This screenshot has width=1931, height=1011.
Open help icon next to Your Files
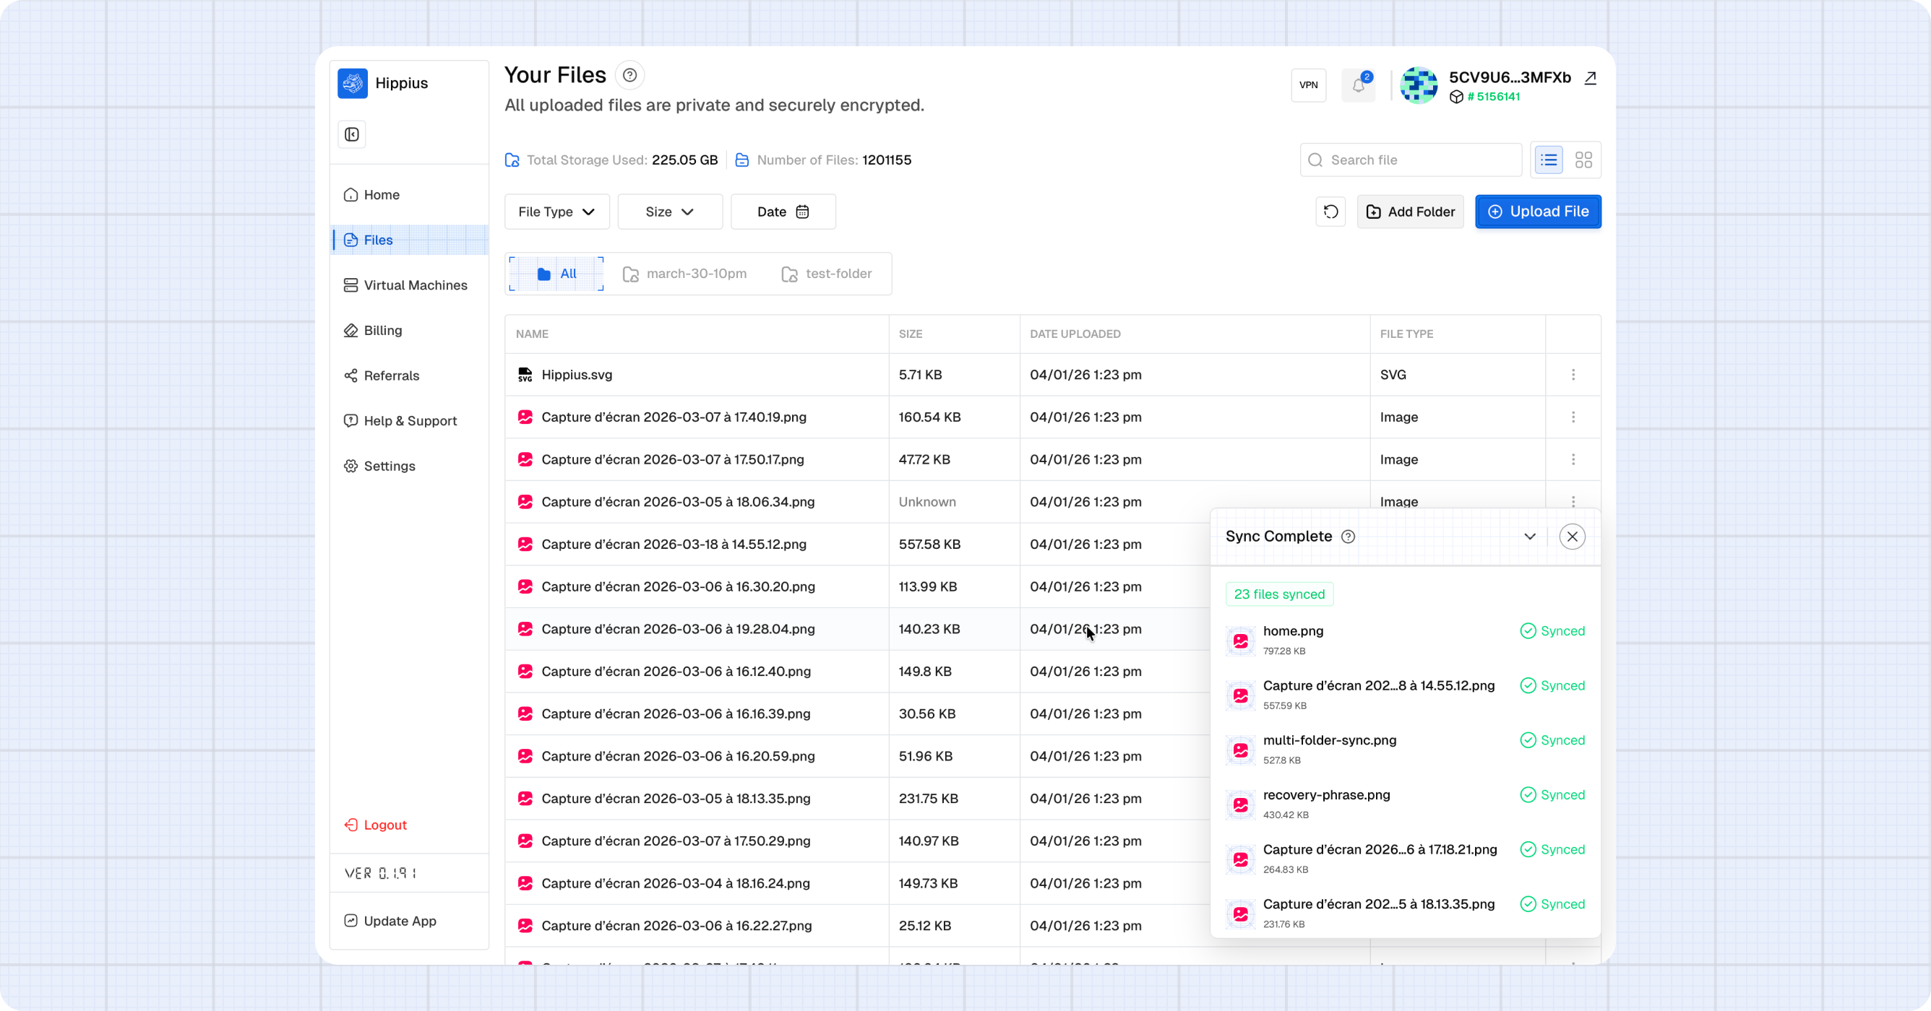(x=629, y=75)
